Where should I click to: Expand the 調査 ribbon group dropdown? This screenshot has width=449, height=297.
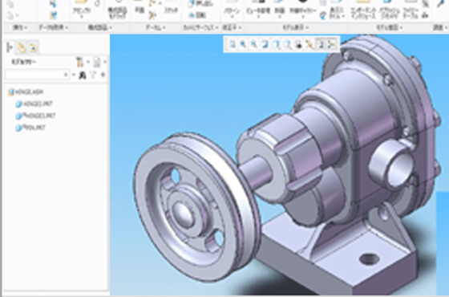pyautogui.click(x=440, y=27)
